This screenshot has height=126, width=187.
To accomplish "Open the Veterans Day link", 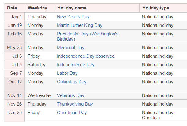I will pyautogui.click(x=70, y=95).
